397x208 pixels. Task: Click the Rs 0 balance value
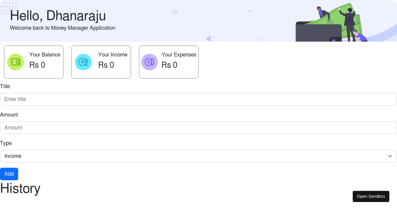point(37,65)
